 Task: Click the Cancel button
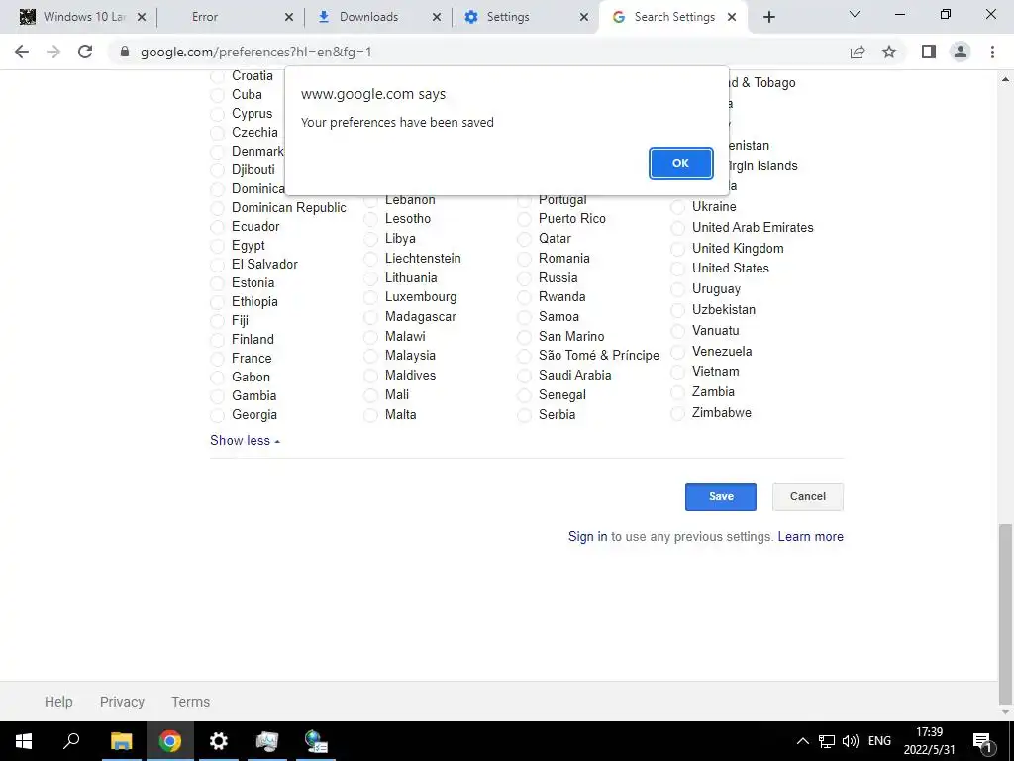[x=808, y=496]
